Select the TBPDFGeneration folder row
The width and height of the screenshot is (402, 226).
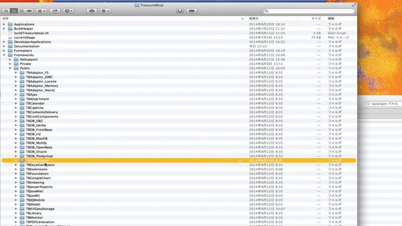(178, 222)
